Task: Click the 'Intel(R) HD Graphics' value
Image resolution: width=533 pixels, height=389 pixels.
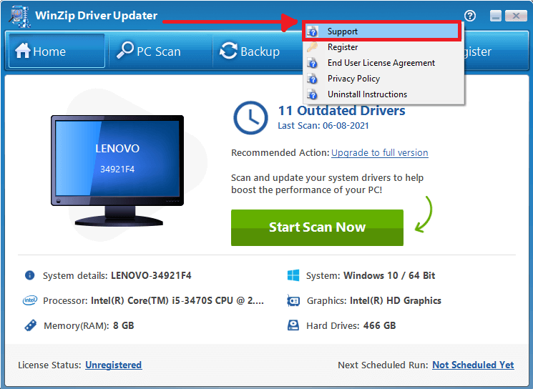Action: point(396,300)
